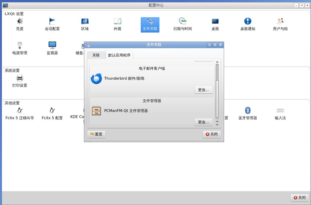Click the 'Thunderbird 邮件/新闻' text
This screenshot has height=205, width=311.
[x=124, y=78]
